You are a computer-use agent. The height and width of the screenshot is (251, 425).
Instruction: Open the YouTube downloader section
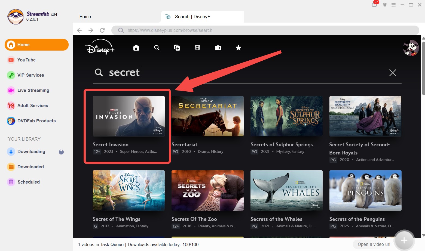tap(26, 60)
